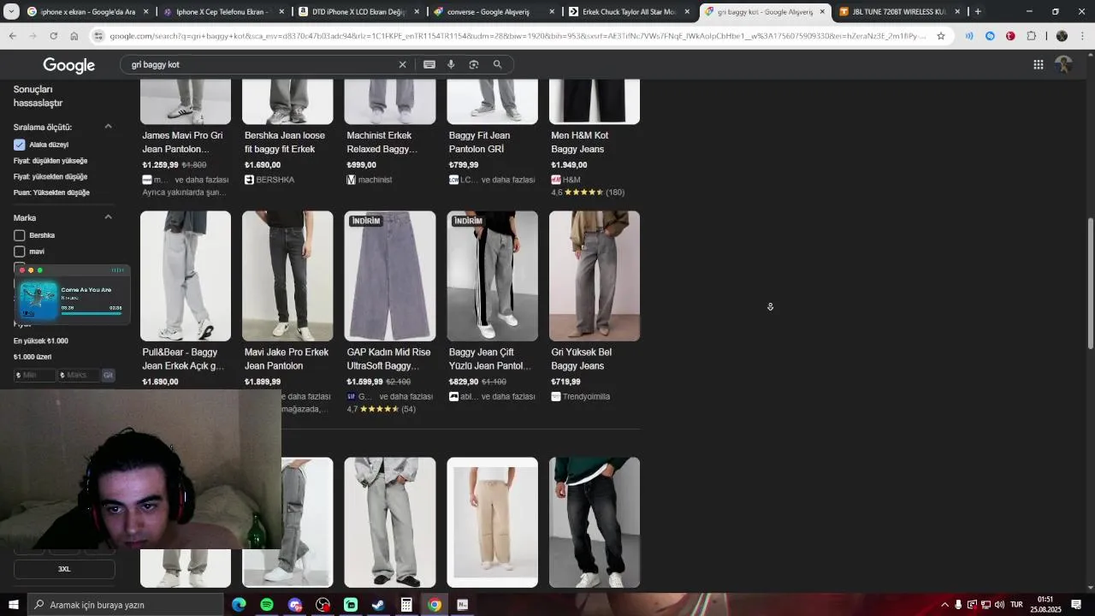Clear the search box with the X icon
This screenshot has width=1095, height=616.
click(x=402, y=64)
